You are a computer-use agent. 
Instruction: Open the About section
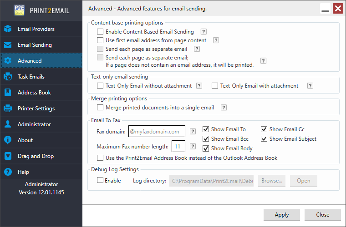(x=41, y=140)
